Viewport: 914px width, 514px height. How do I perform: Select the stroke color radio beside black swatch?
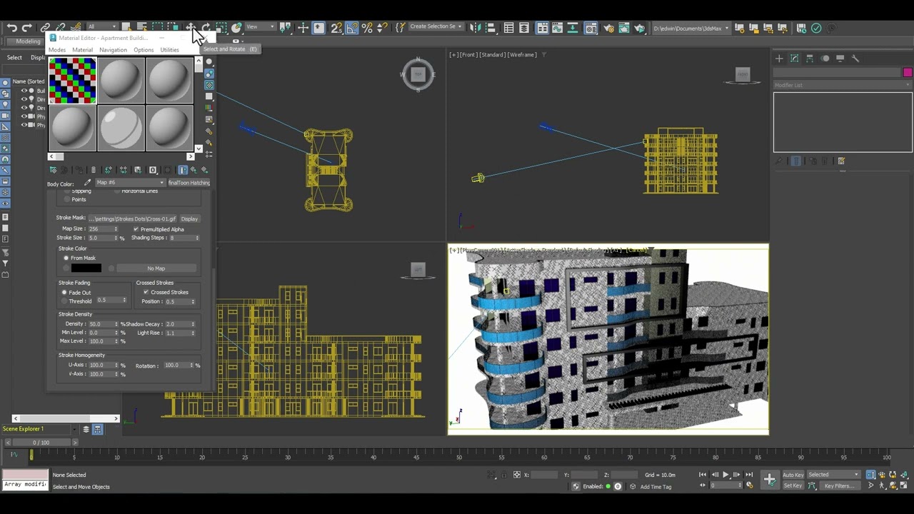pyautogui.click(x=66, y=268)
